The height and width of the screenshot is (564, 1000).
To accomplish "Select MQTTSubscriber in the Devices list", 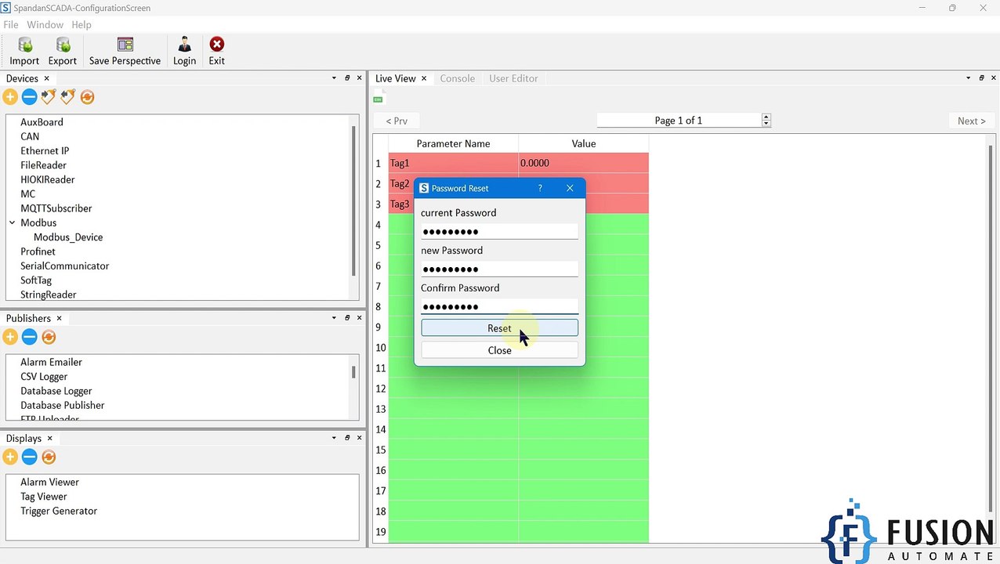I will [56, 208].
